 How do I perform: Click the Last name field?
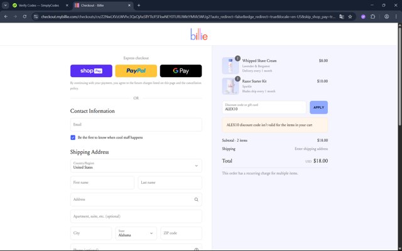coord(170,183)
